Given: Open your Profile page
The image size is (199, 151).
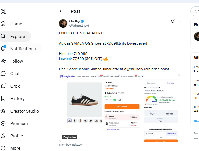Looking at the screenshot, I should coord(12,136).
